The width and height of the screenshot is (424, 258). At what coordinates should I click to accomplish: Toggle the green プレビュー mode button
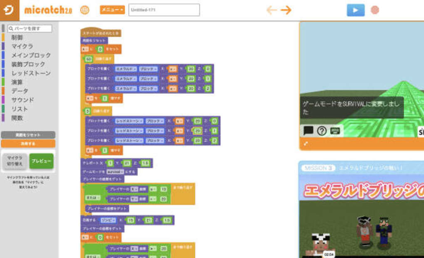coord(41,161)
